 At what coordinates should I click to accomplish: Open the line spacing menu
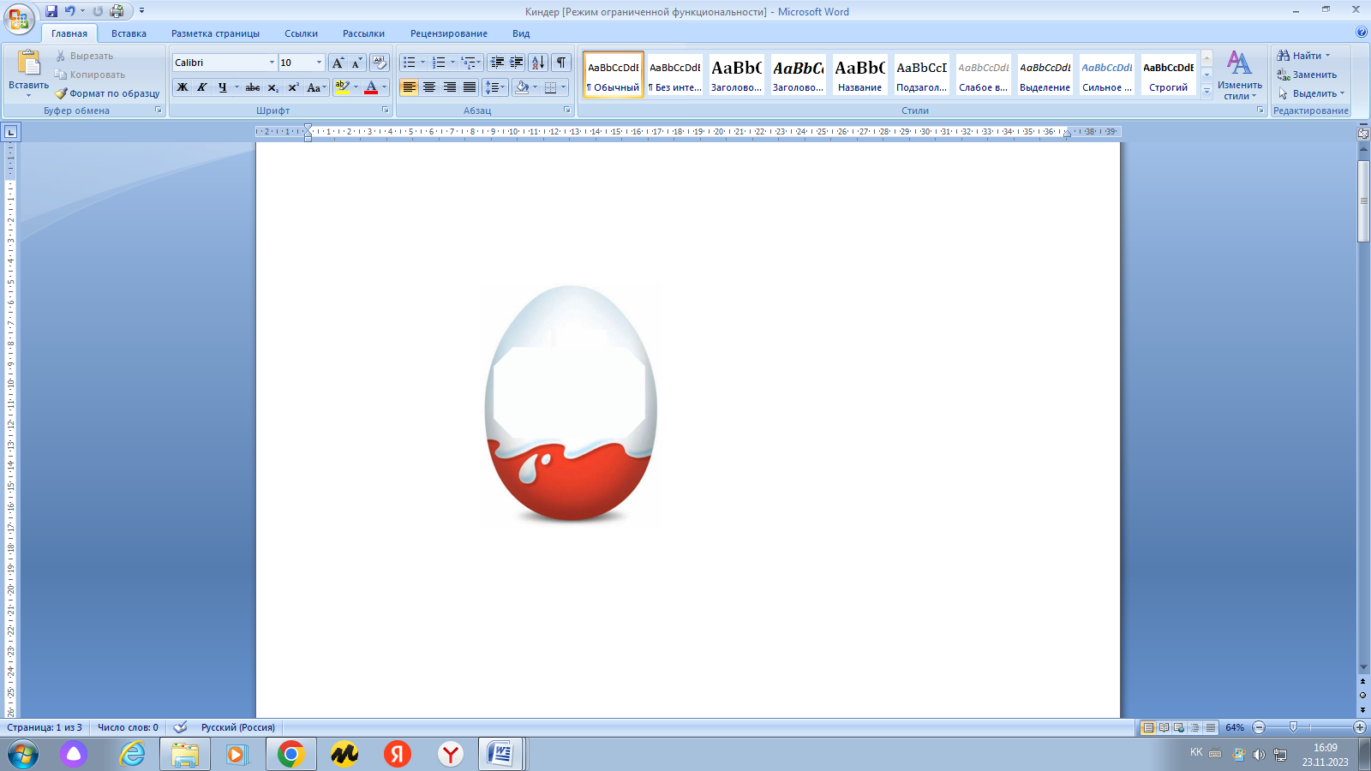[495, 87]
